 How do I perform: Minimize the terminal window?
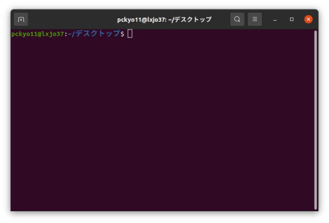pos(275,20)
